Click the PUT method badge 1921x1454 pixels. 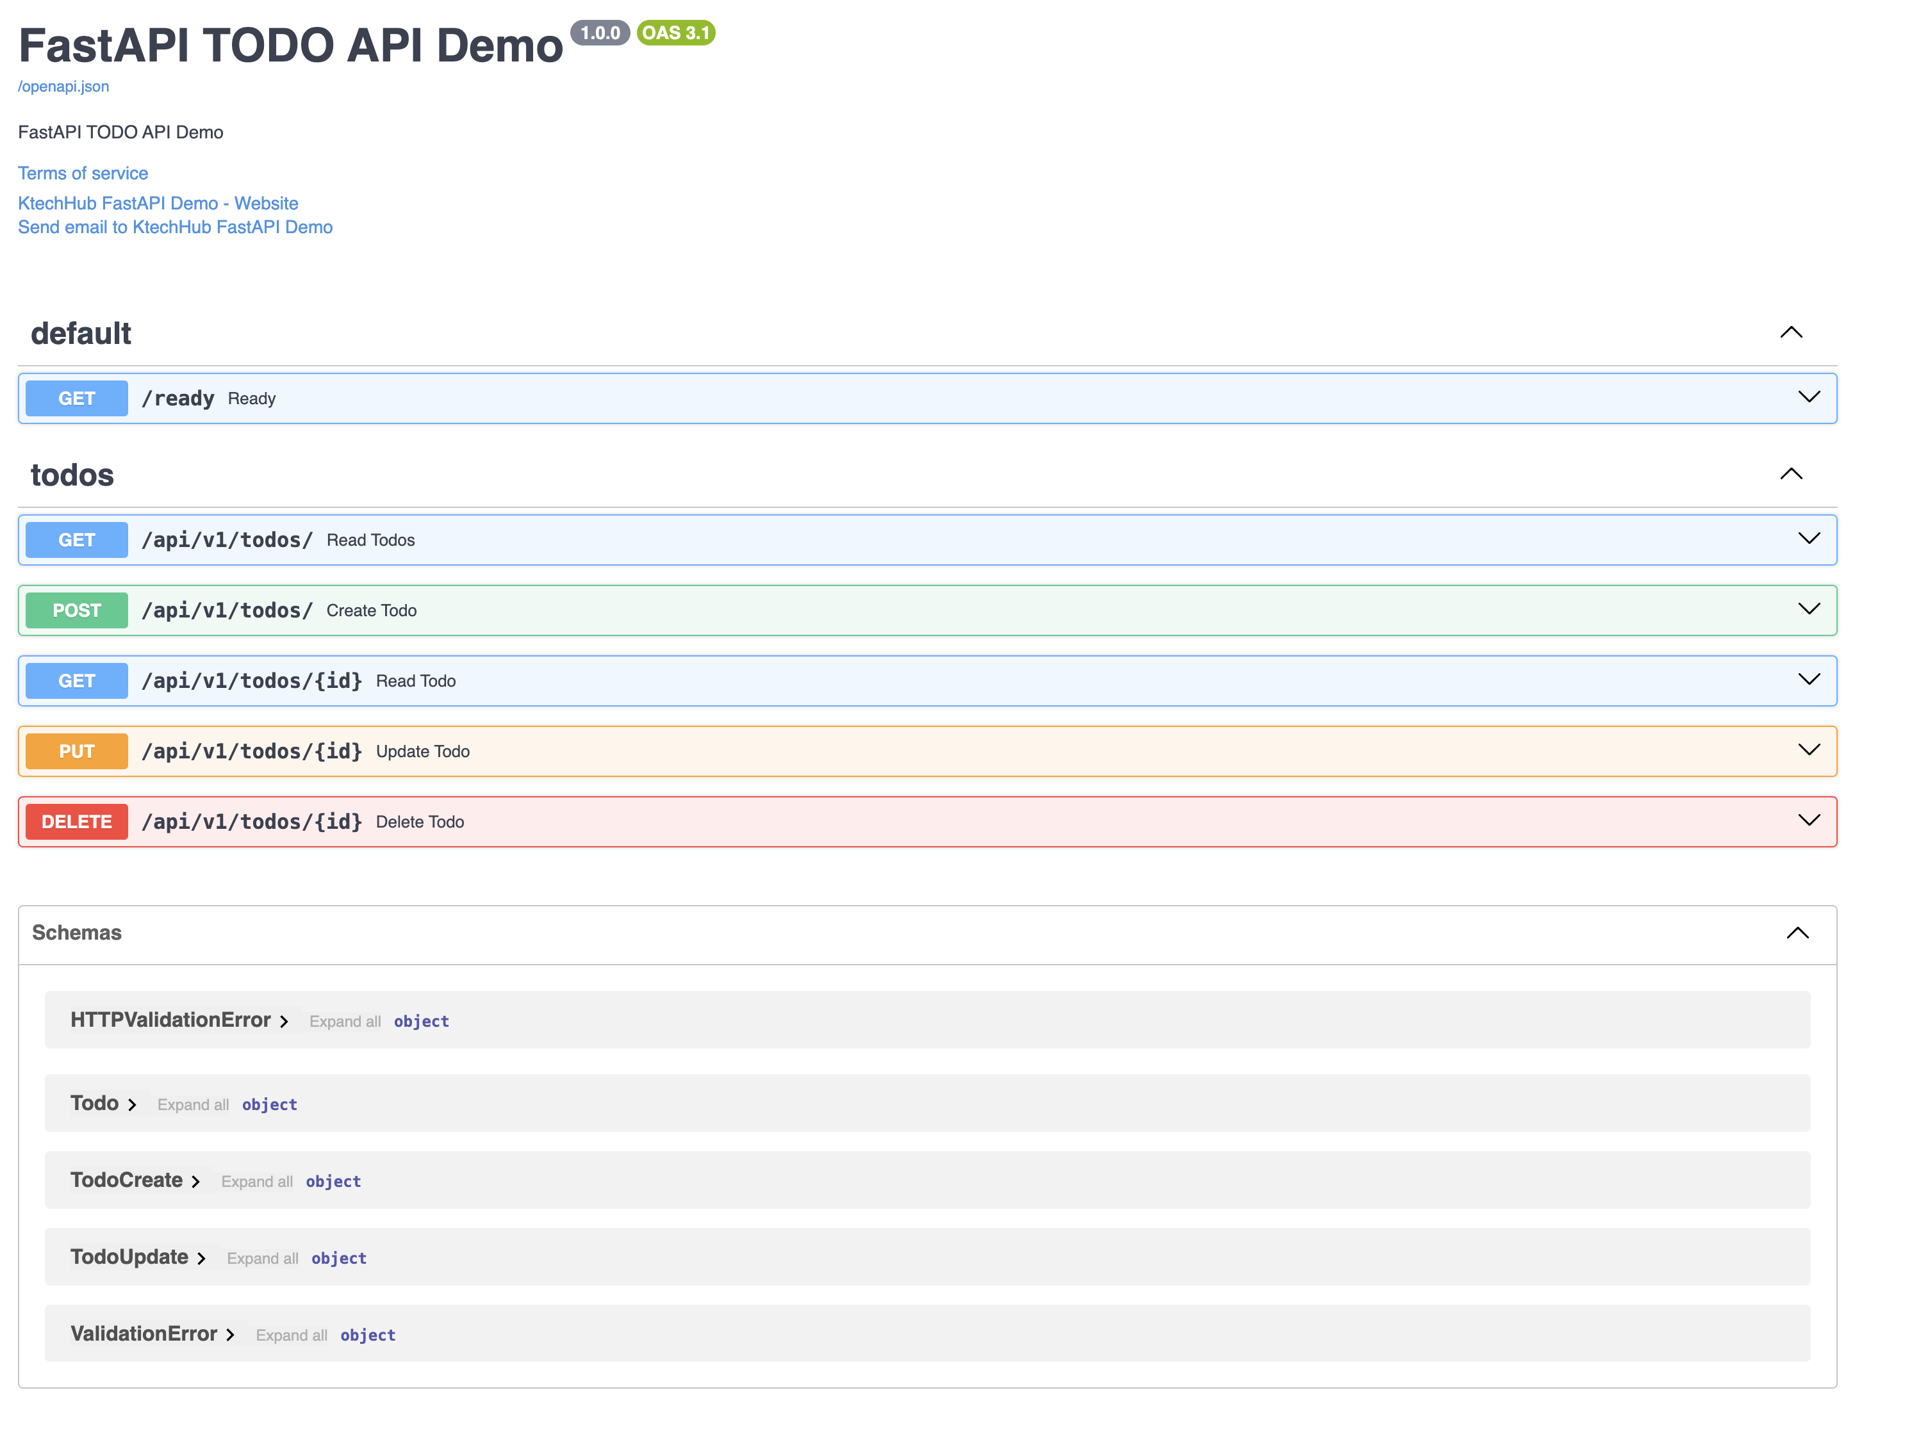76,752
